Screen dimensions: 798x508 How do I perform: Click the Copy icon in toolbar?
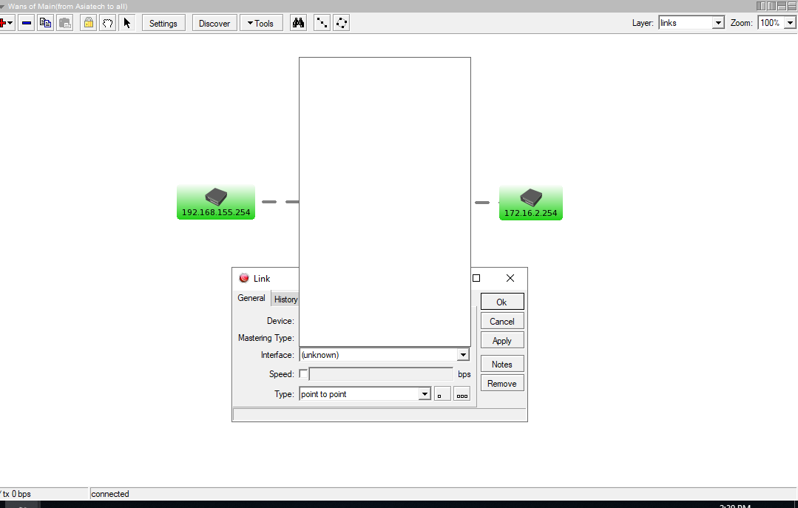click(45, 23)
